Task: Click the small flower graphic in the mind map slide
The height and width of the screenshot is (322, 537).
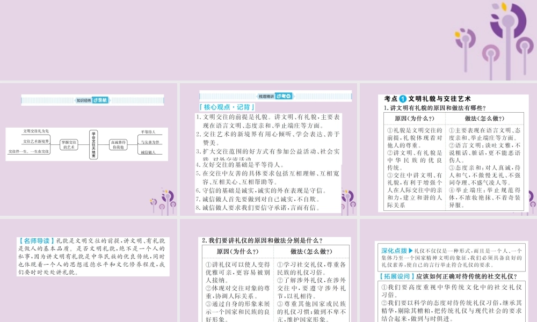Action: tap(163, 202)
